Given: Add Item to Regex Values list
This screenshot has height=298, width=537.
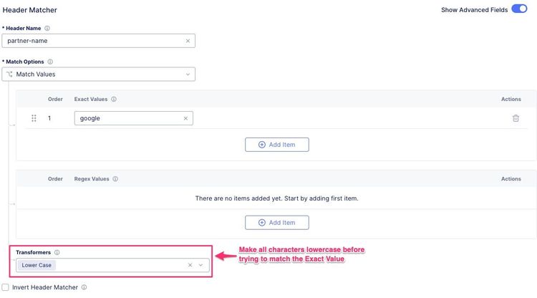Looking at the screenshot, I should (276, 223).
